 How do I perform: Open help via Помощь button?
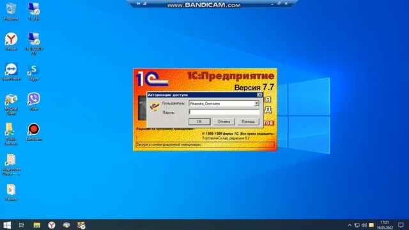248,121
